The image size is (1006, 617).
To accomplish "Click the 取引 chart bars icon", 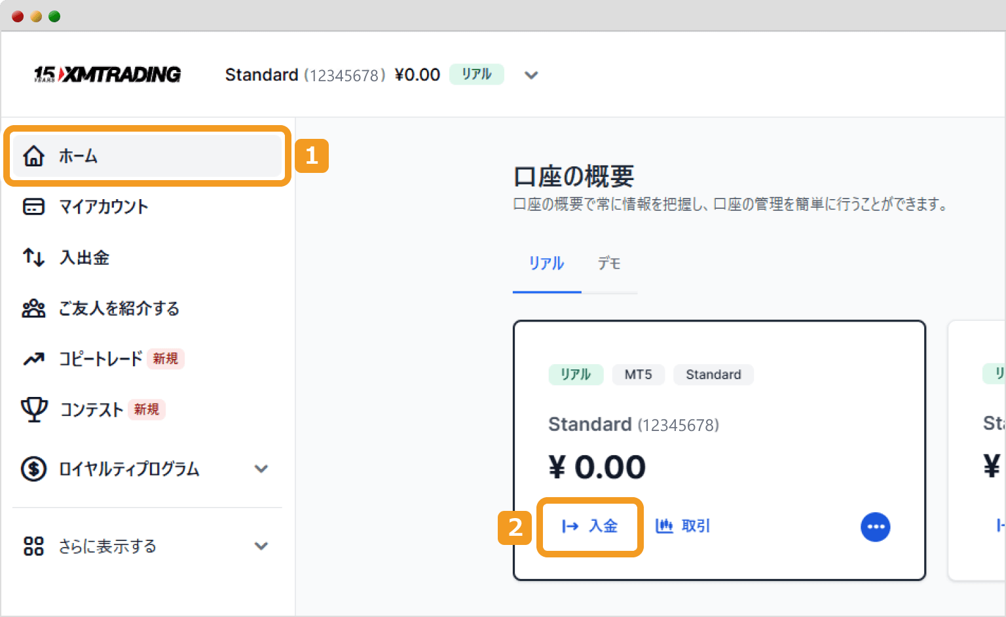I will tap(665, 525).
